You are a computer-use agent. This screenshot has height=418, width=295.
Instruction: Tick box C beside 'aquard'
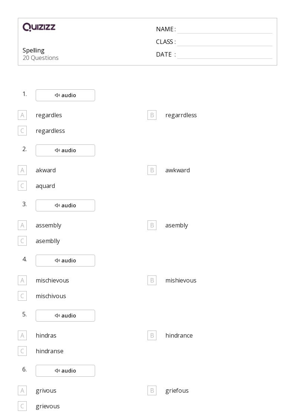click(22, 186)
